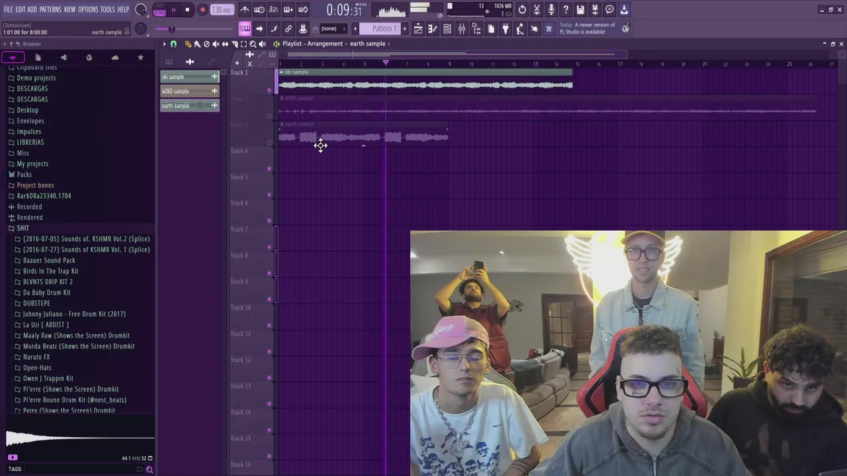Open the PATTERNS menu
Screen dimensions: 847x476
[x=50, y=9]
